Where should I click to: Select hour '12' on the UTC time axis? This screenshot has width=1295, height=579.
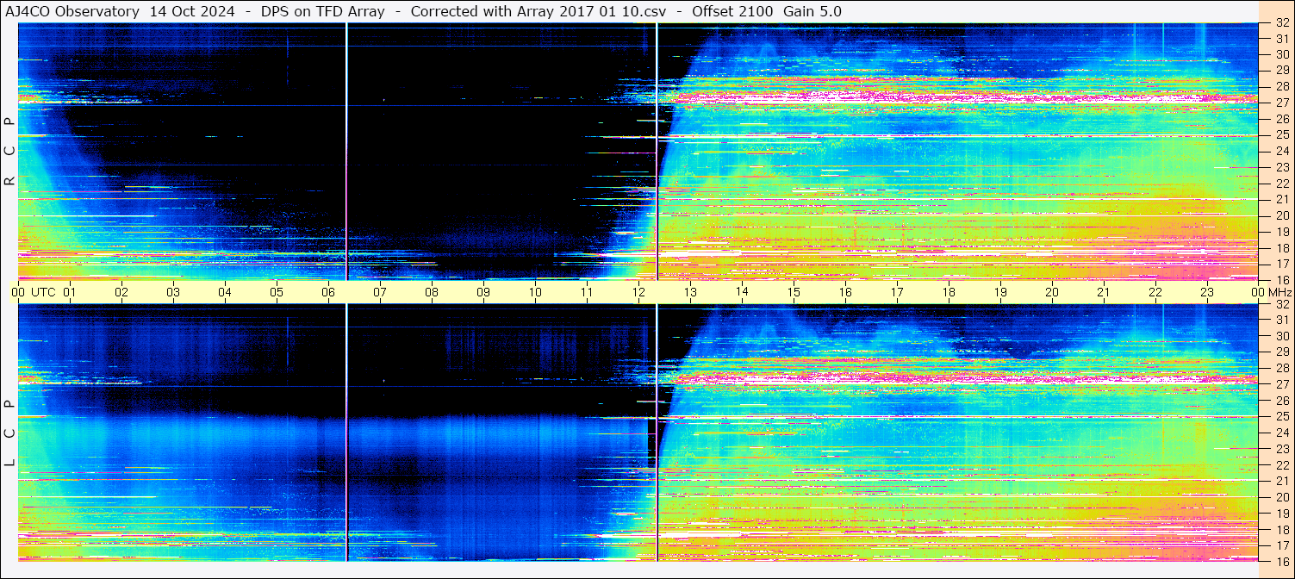pyautogui.click(x=638, y=292)
